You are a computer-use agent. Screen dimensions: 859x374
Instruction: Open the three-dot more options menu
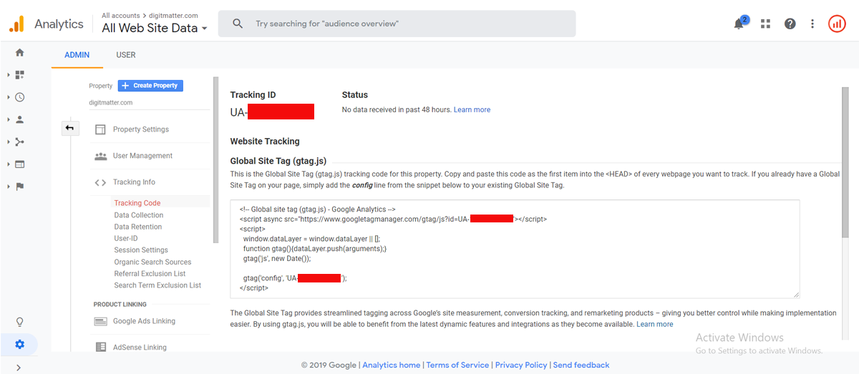(x=812, y=24)
